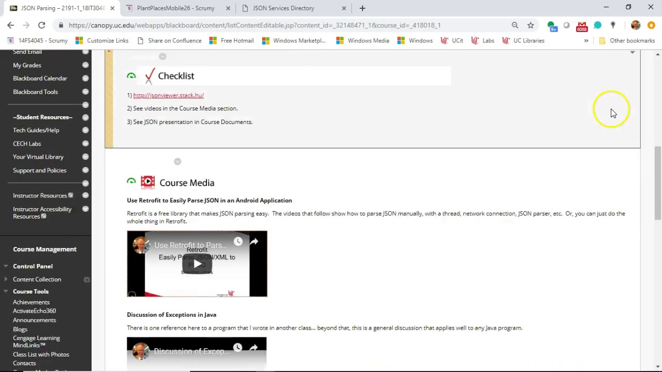Collapse the Control Panel section
Screen dimensions: 662x372
[6, 266]
